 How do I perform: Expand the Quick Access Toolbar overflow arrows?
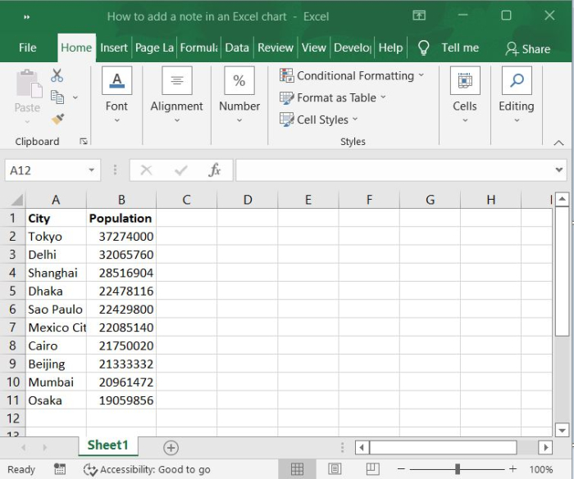(27, 17)
